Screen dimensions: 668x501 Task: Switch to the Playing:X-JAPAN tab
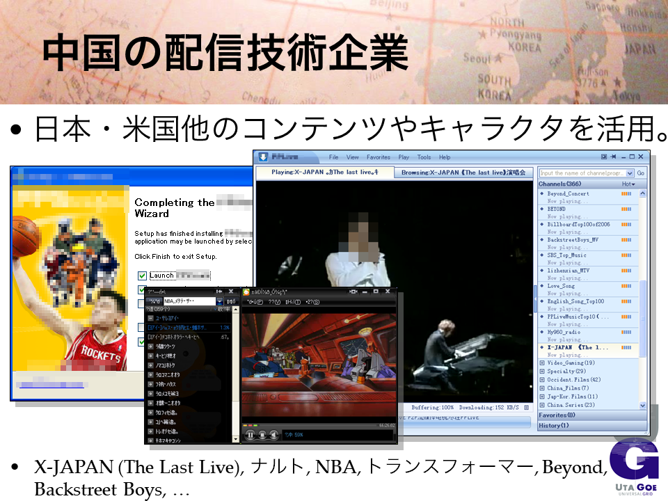[325, 172]
